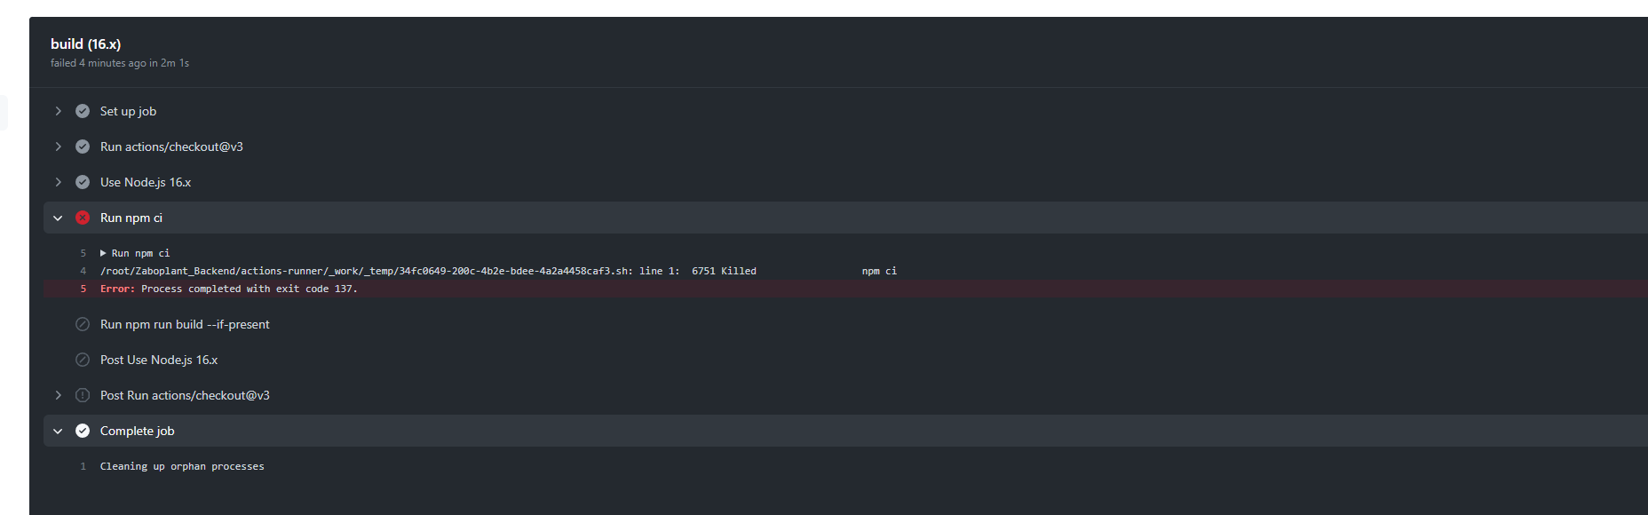Image resolution: width=1648 pixels, height=515 pixels.
Task: Click the white checkmark icon beside Complete job
Action: 83,431
